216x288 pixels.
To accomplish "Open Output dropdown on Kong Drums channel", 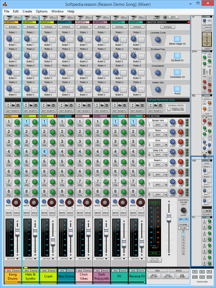I will (13, 259).
